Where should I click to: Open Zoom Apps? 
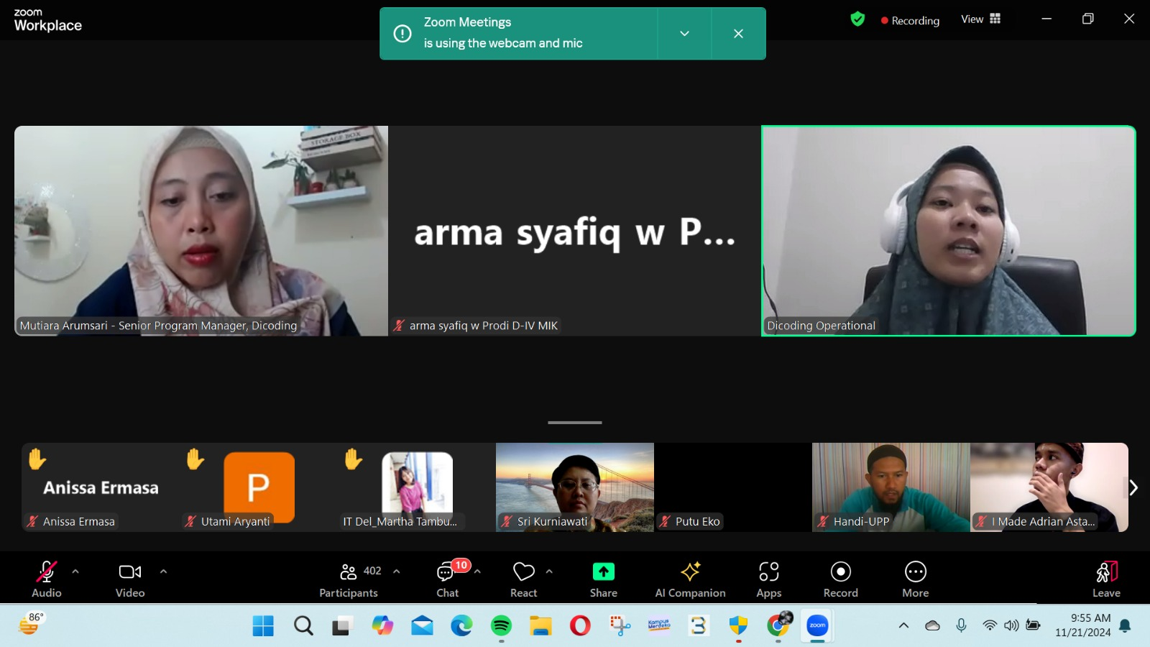click(x=769, y=579)
